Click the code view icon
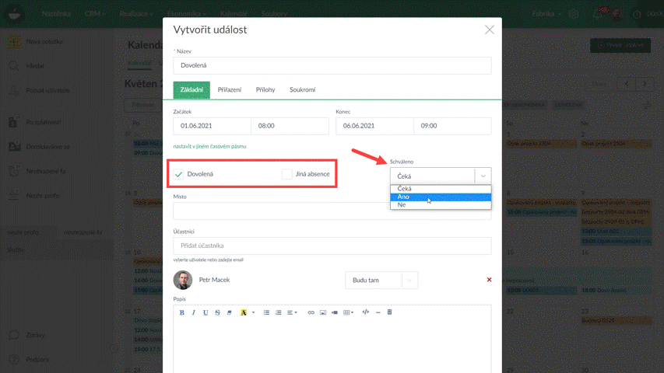664x373 pixels. click(366, 312)
